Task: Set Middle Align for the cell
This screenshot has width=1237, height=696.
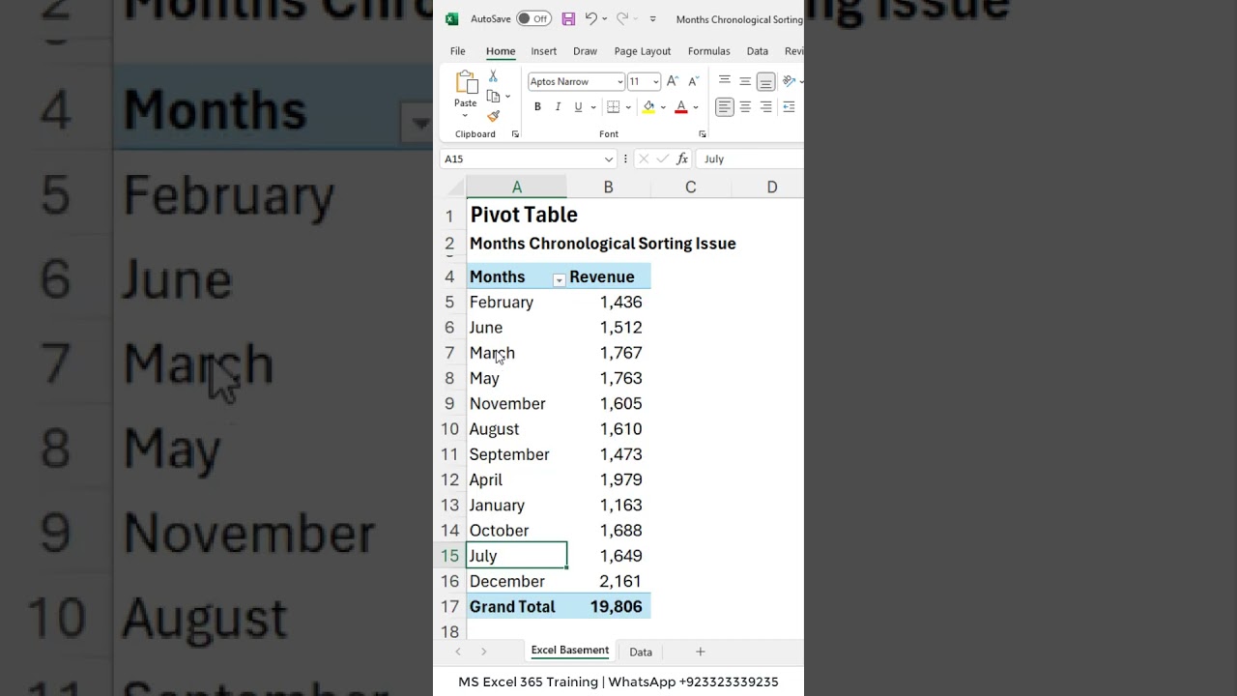Action: click(745, 81)
